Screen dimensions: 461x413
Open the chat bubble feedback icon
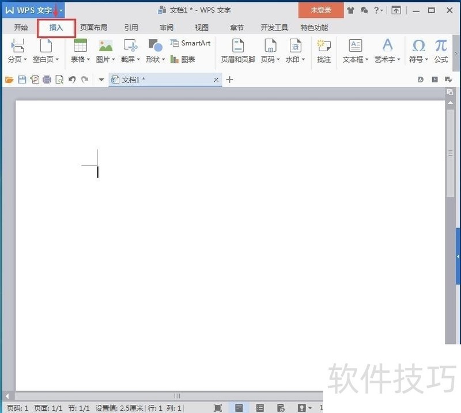(364, 10)
